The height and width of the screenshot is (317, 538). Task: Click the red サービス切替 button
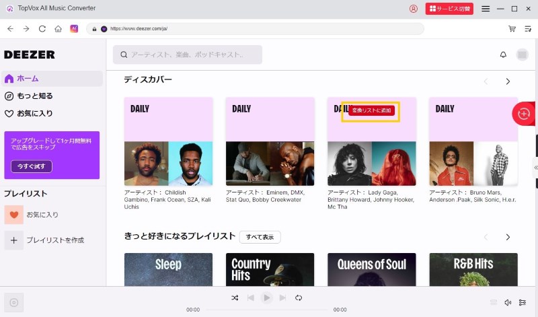click(x=449, y=9)
